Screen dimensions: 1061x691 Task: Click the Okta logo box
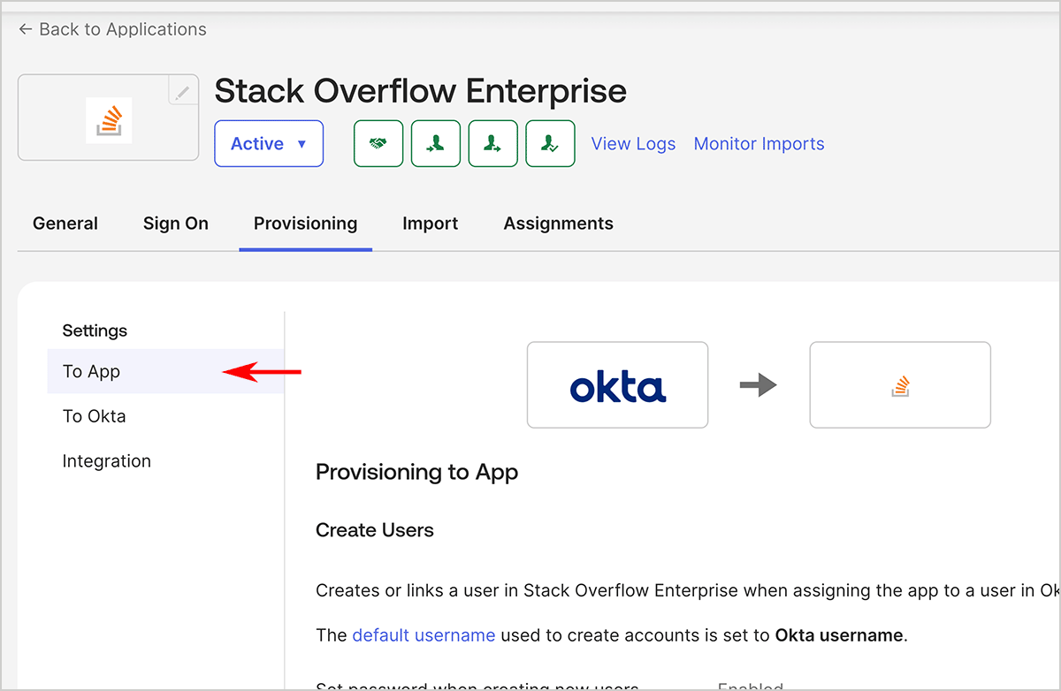tap(617, 385)
